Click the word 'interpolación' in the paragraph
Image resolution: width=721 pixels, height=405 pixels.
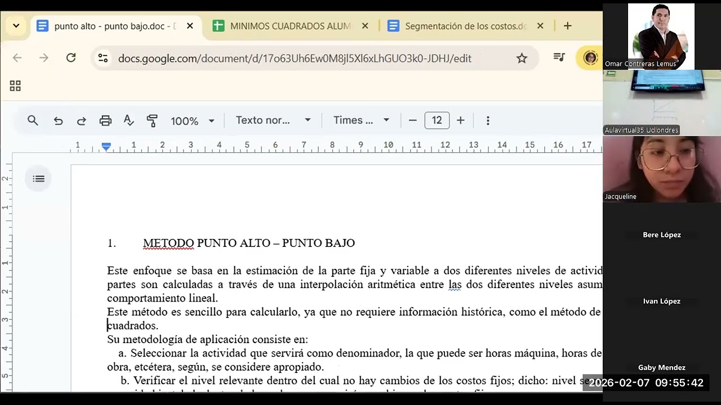pos(332,285)
